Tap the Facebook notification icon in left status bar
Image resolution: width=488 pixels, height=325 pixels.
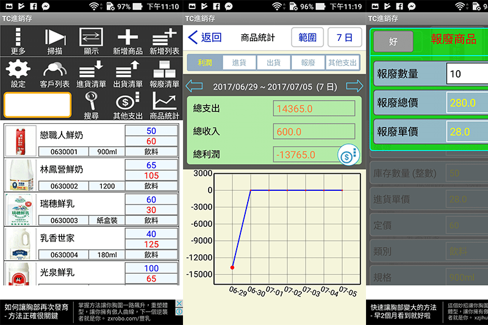(34, 6)
